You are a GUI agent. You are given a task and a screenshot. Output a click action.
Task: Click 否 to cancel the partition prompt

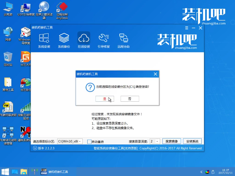[x=130, y=99]
